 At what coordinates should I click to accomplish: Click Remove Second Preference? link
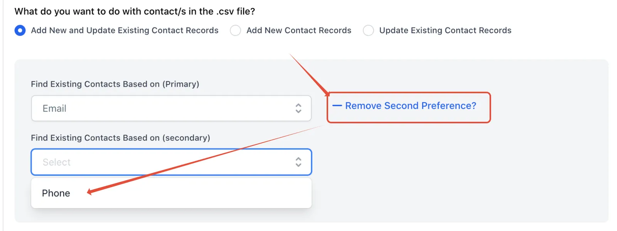(411, 106)
